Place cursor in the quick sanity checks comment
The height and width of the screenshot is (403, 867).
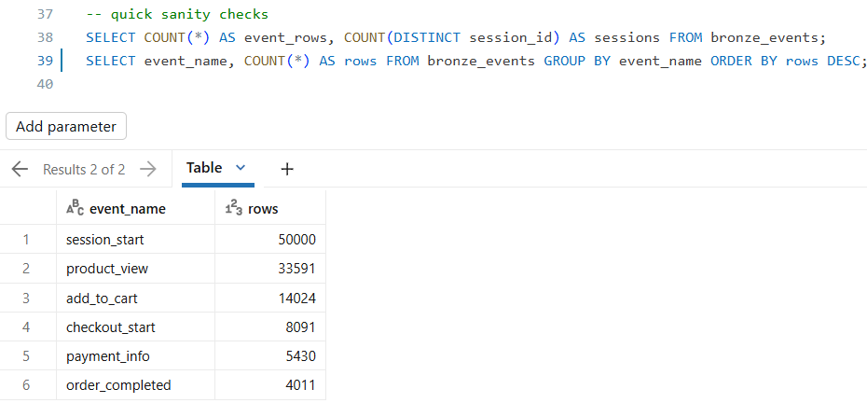[177, 14]
